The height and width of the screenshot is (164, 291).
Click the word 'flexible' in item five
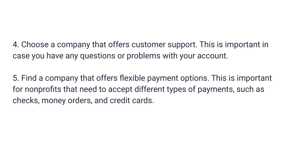(132, 78)
